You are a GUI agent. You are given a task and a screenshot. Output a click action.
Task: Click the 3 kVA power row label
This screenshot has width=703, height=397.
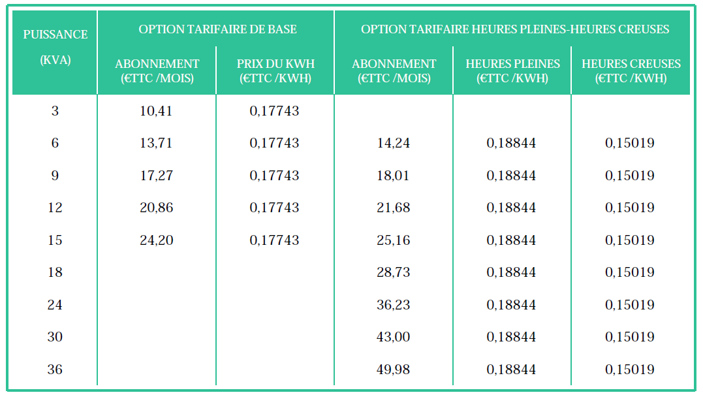tap(55, 111)
